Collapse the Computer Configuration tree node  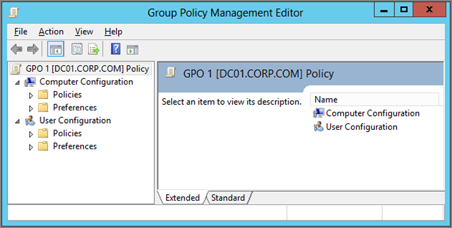coord(18,83)
